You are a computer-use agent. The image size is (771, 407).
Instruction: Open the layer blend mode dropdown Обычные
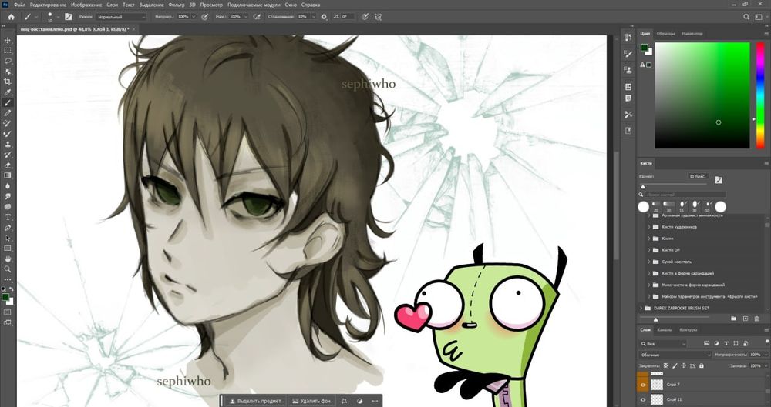(x=675, y=355)
